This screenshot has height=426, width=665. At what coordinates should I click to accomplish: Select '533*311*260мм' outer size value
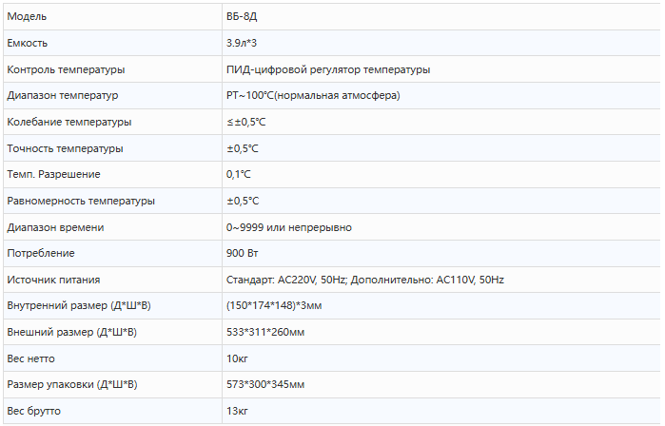click(x=265, y=332)
